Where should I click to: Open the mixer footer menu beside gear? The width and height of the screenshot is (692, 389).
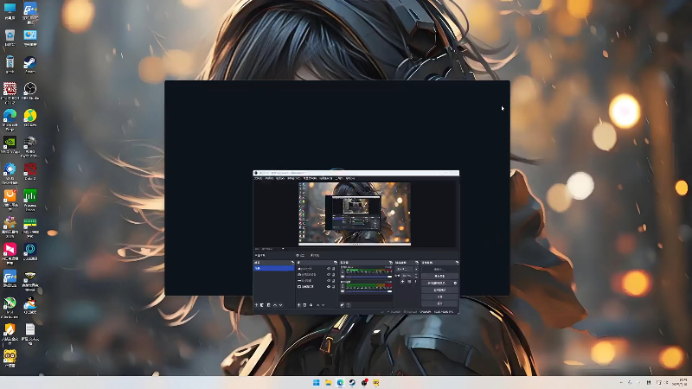click(349, 305)
